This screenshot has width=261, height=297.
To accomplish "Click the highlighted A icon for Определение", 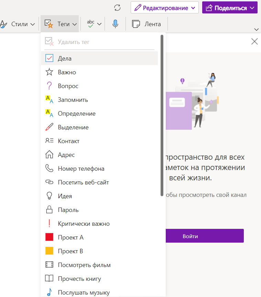I will [49, 113].
